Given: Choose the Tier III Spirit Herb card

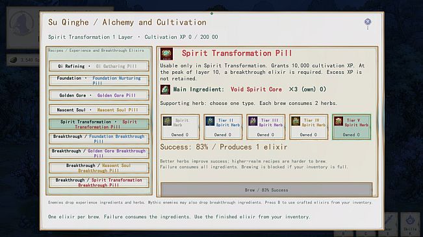Looking at the screenshot, I should pyautogui.click(x=266, y=127).
